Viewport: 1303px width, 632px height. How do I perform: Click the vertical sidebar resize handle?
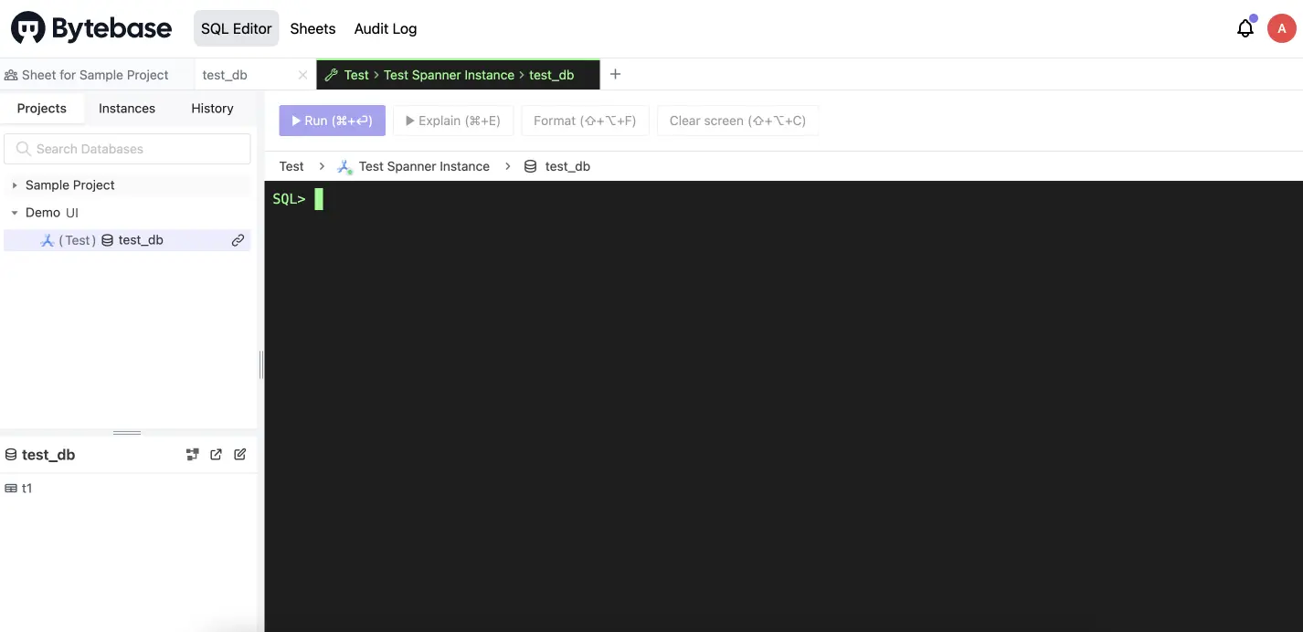[261, 364]
